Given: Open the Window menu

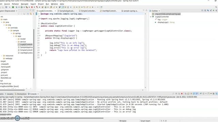Looking at the screenshot, I should [54, 4].
